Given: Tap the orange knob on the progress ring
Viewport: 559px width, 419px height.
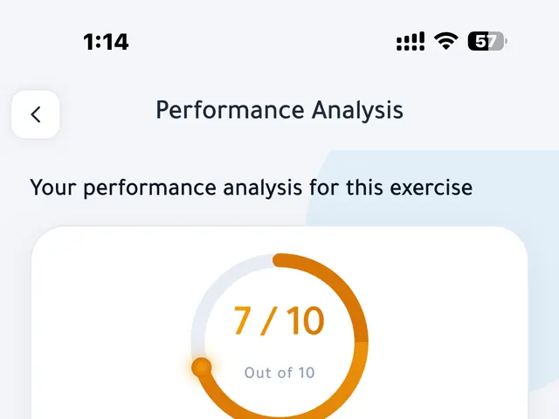Looking at the screenshot, I should tap(202, 367).
